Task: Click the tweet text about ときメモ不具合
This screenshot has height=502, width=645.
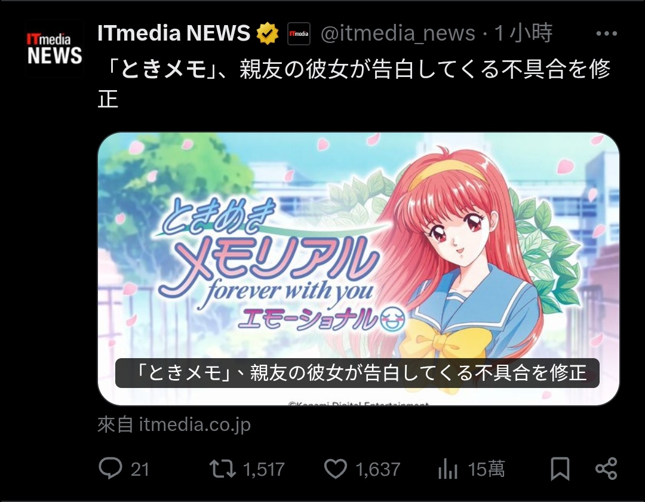Action: tap(354, 84)
